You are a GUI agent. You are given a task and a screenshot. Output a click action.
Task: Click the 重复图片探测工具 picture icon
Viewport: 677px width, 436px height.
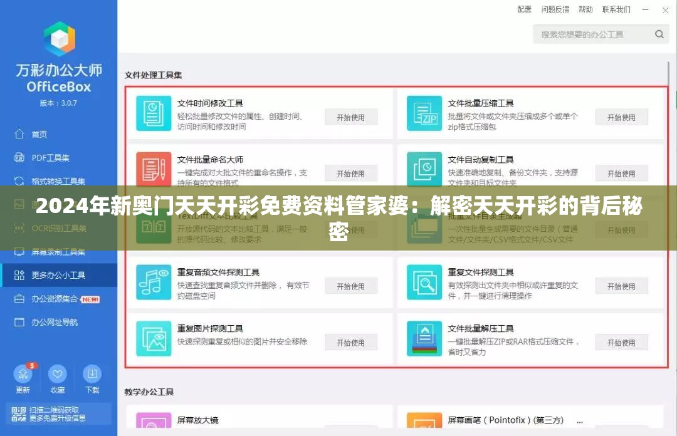pyautogui.click(x=154, y=338)
